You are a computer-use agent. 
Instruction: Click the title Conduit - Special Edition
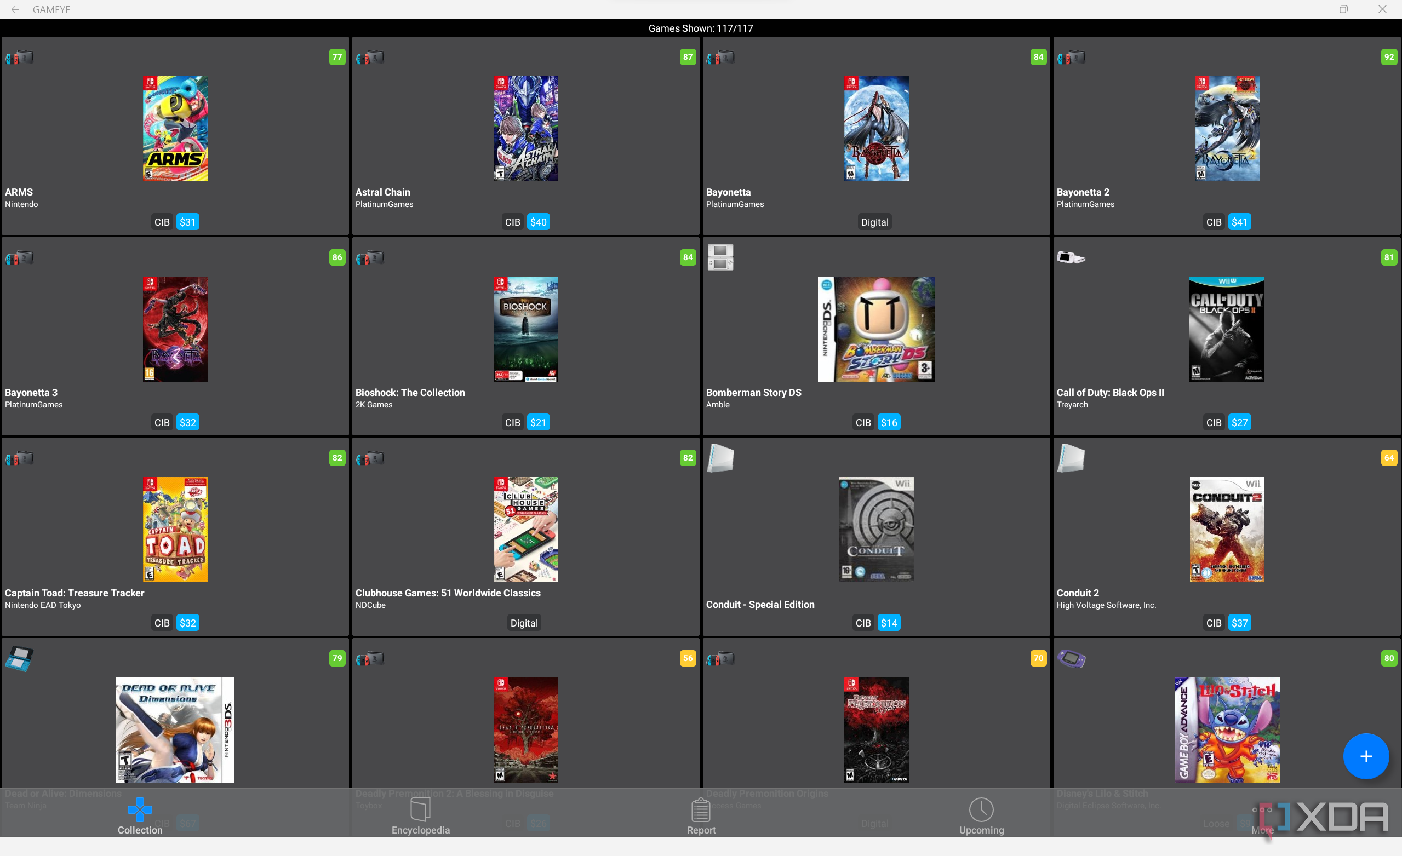(x=760, y=605)
